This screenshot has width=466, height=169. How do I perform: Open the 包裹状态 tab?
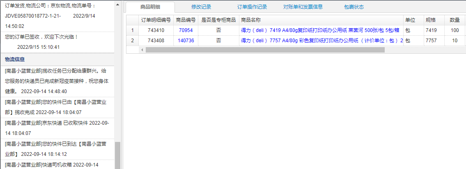(x=354, y=7)
